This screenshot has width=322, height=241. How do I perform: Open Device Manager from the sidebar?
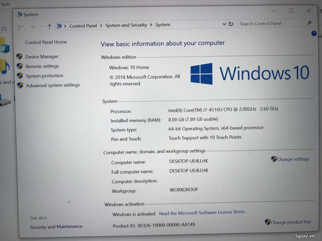tap(43, 56)
